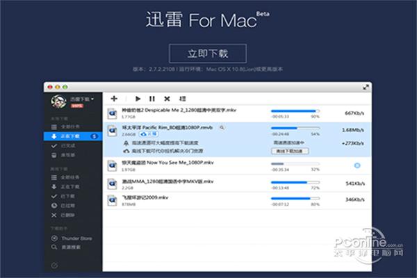The height and width of the screenshot is (278, 417).
Task: Select the Despicable Me 2 filename
Action: 179,110
